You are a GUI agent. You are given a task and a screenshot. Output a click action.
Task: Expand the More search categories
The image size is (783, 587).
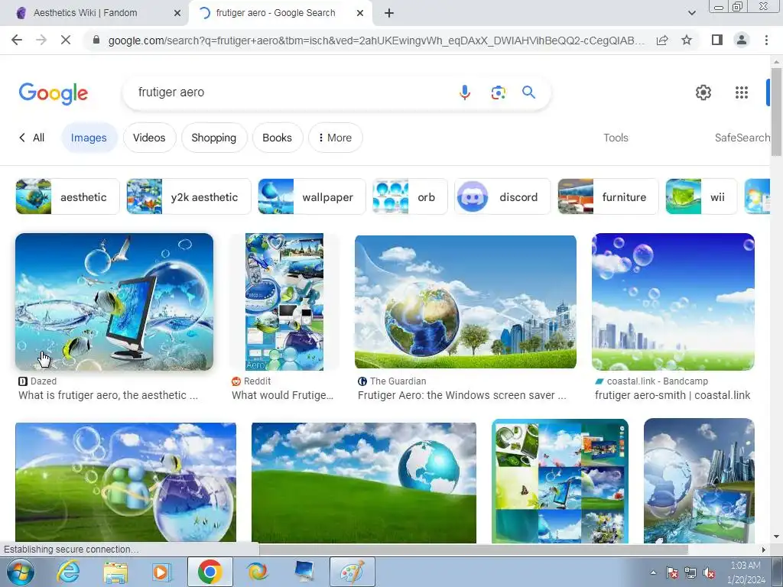335,138
